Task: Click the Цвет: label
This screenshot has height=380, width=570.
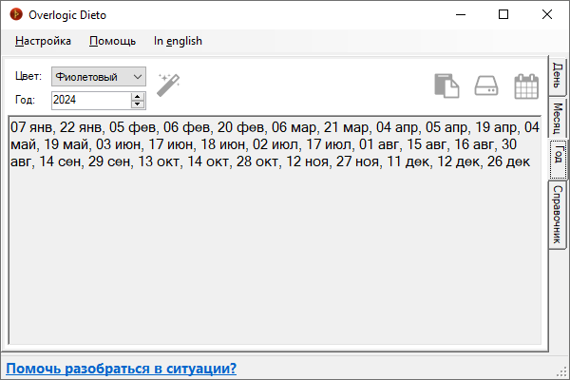Action: tap(28, 76)
